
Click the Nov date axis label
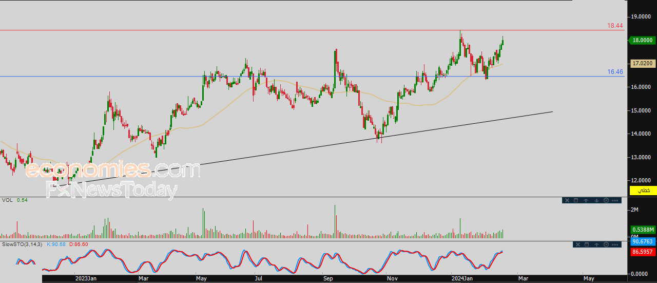[x=392, y=278]
